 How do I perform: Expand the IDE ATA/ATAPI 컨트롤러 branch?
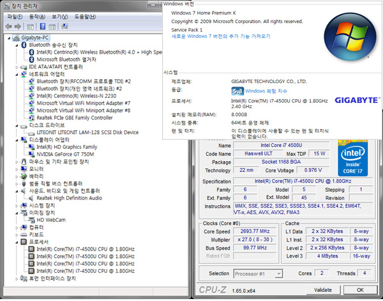click(17, 67)
